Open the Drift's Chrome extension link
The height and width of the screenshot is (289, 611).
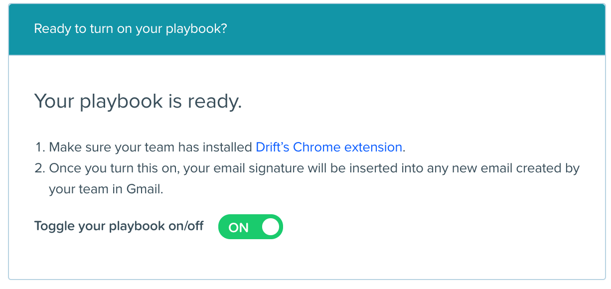[329, 147]
